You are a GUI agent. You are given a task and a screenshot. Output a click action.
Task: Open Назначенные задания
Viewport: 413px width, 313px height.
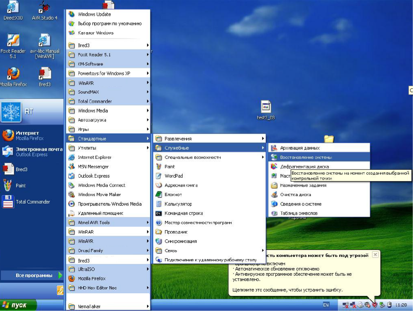pyautogui.click(x=319, y=185)
